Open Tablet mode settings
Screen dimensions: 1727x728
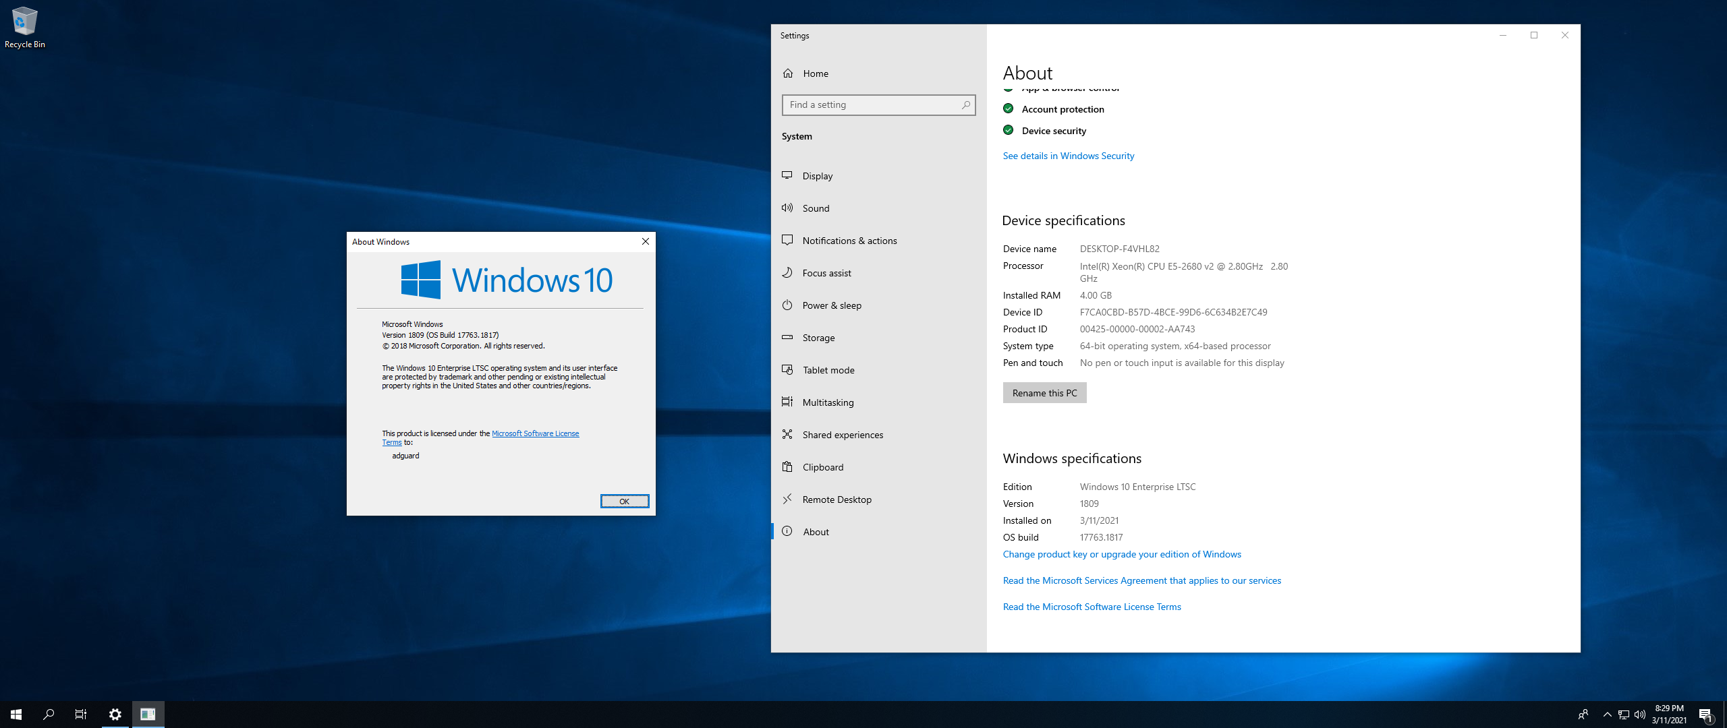(x=878, y=370)
